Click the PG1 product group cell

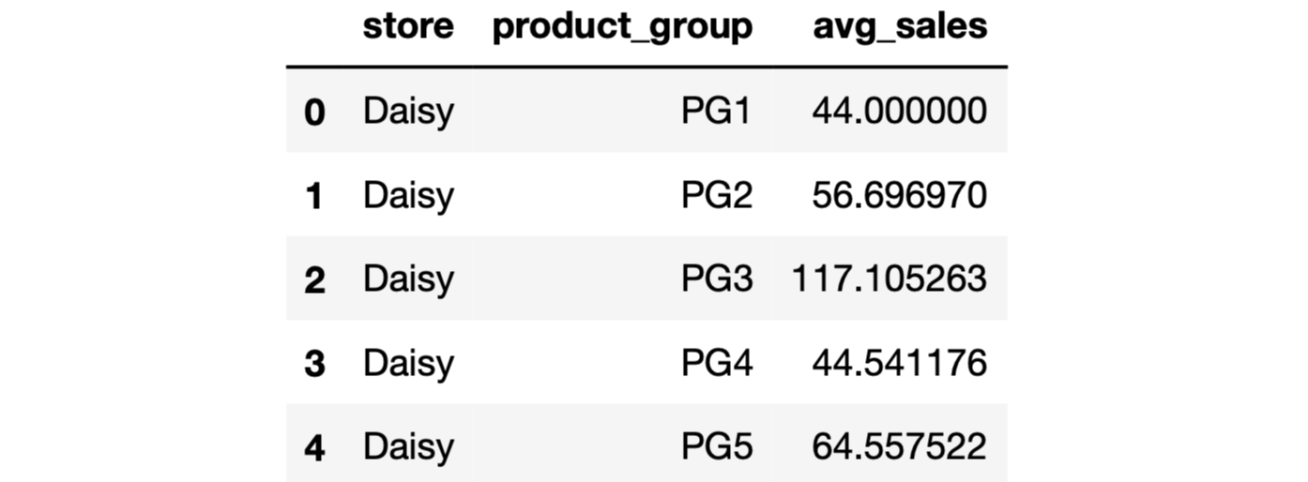[x=716, y=112]
